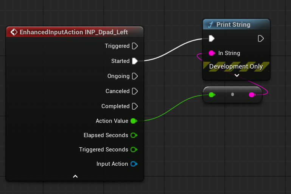Viewport: 291px width, 194px height.
Task: Click the Elapsed Seconds output pin
Action: (x=133, y=135)
